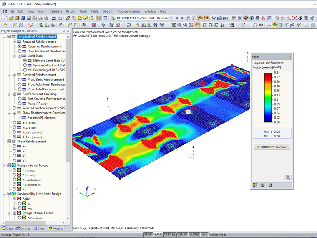Click the View in X direction icon
The width and height of the screenshot is (317, 238).
tap(205, 25)
